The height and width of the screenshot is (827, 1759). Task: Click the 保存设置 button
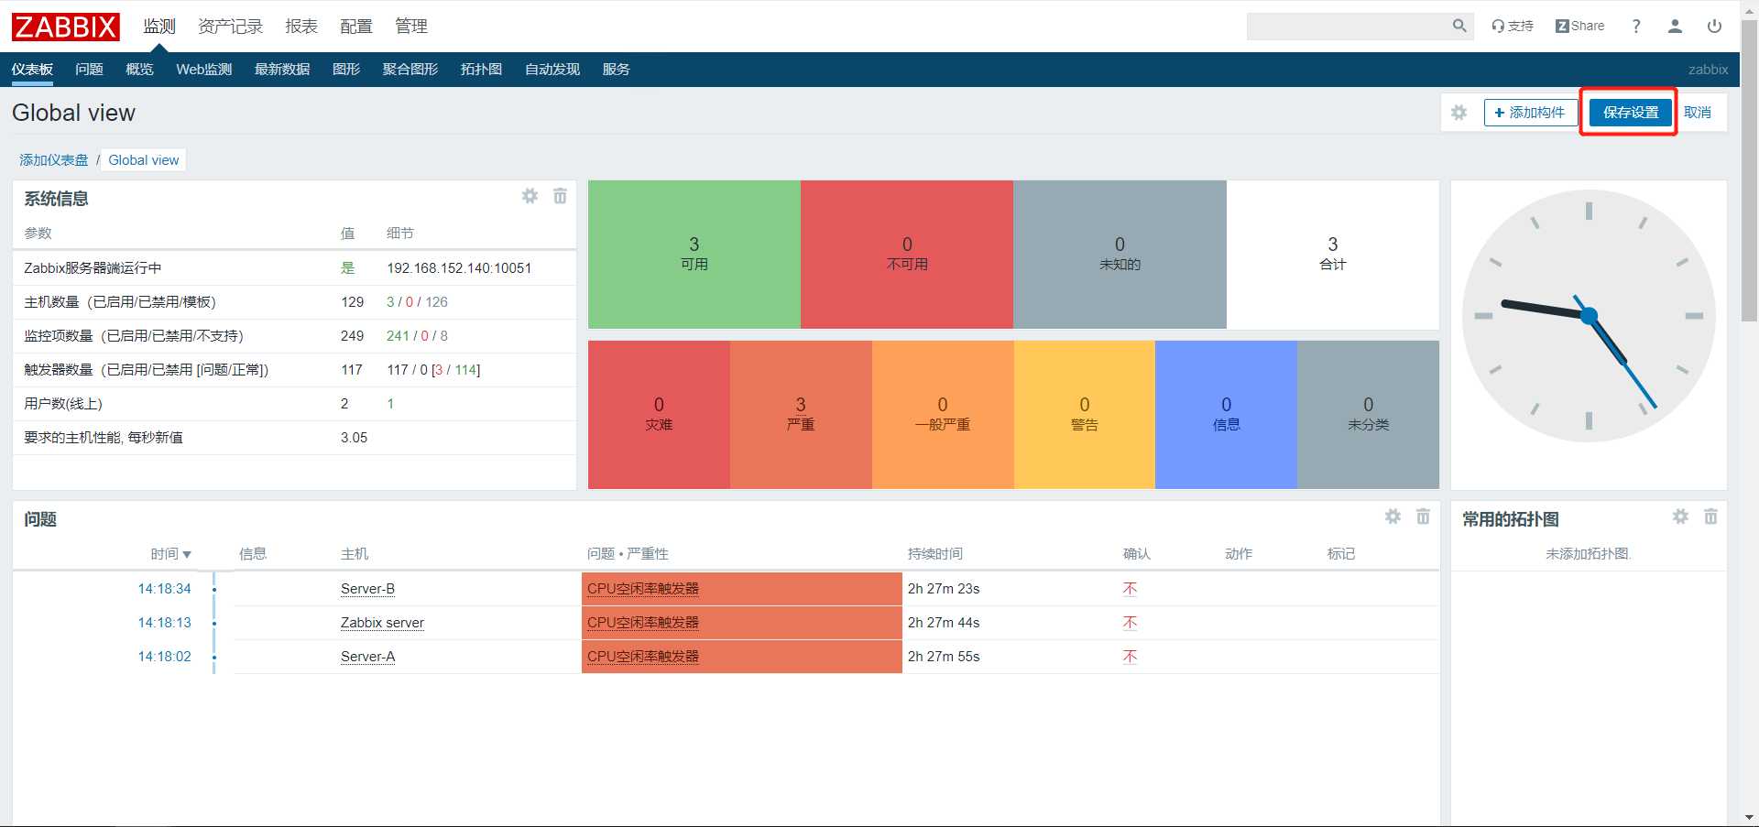[1631, 113]
